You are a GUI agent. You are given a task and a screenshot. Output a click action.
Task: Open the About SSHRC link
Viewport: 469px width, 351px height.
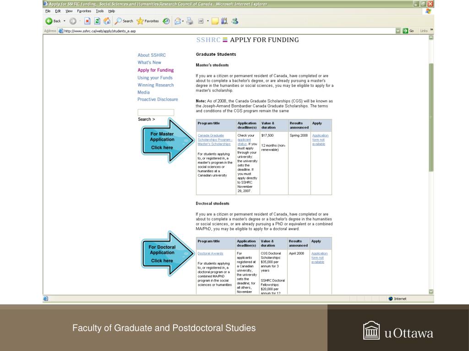(x=152, y=55)
